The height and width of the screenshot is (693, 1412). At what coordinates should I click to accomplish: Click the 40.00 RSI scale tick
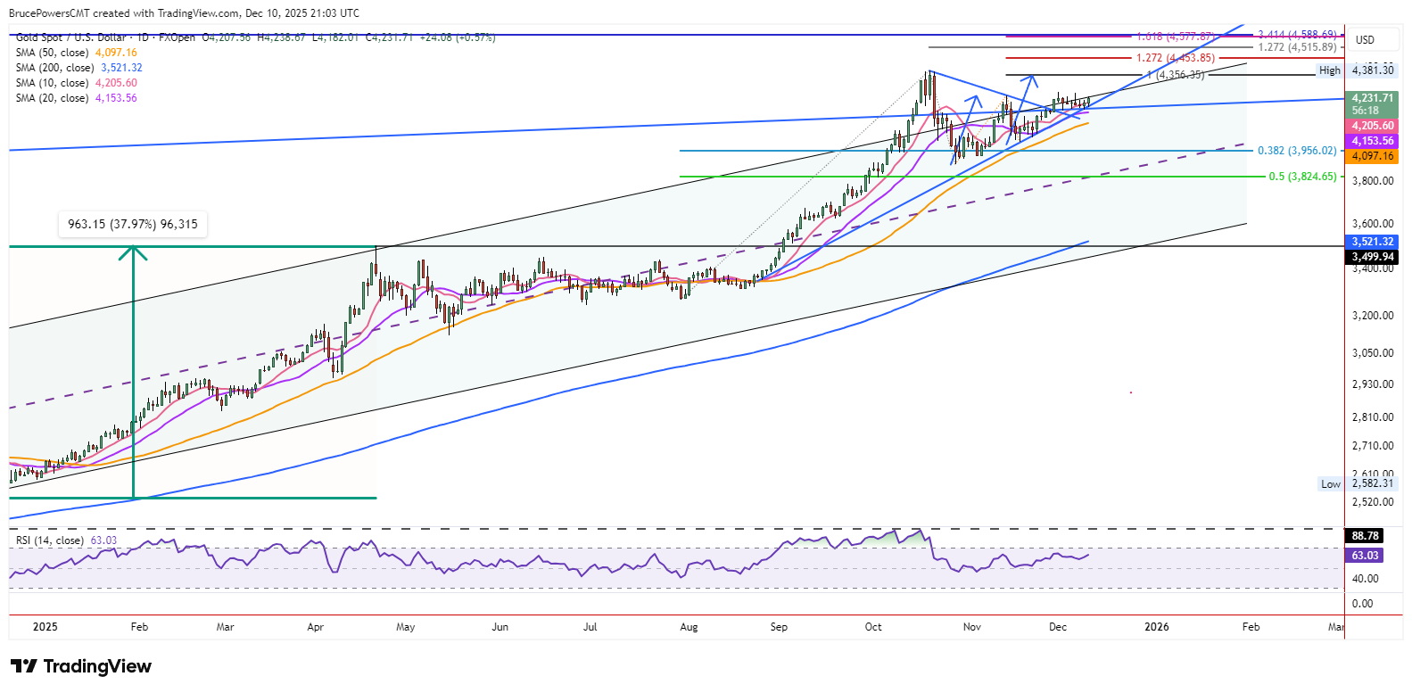[1365, 579]
